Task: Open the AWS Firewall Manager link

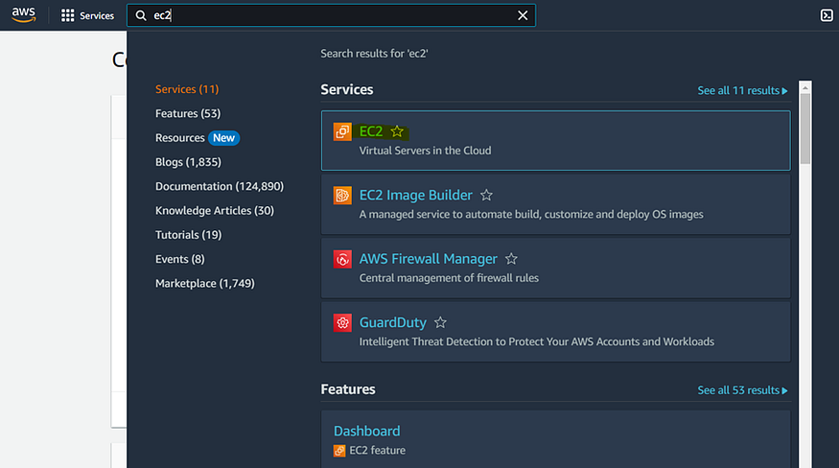Action: click(x=428, y=259)
